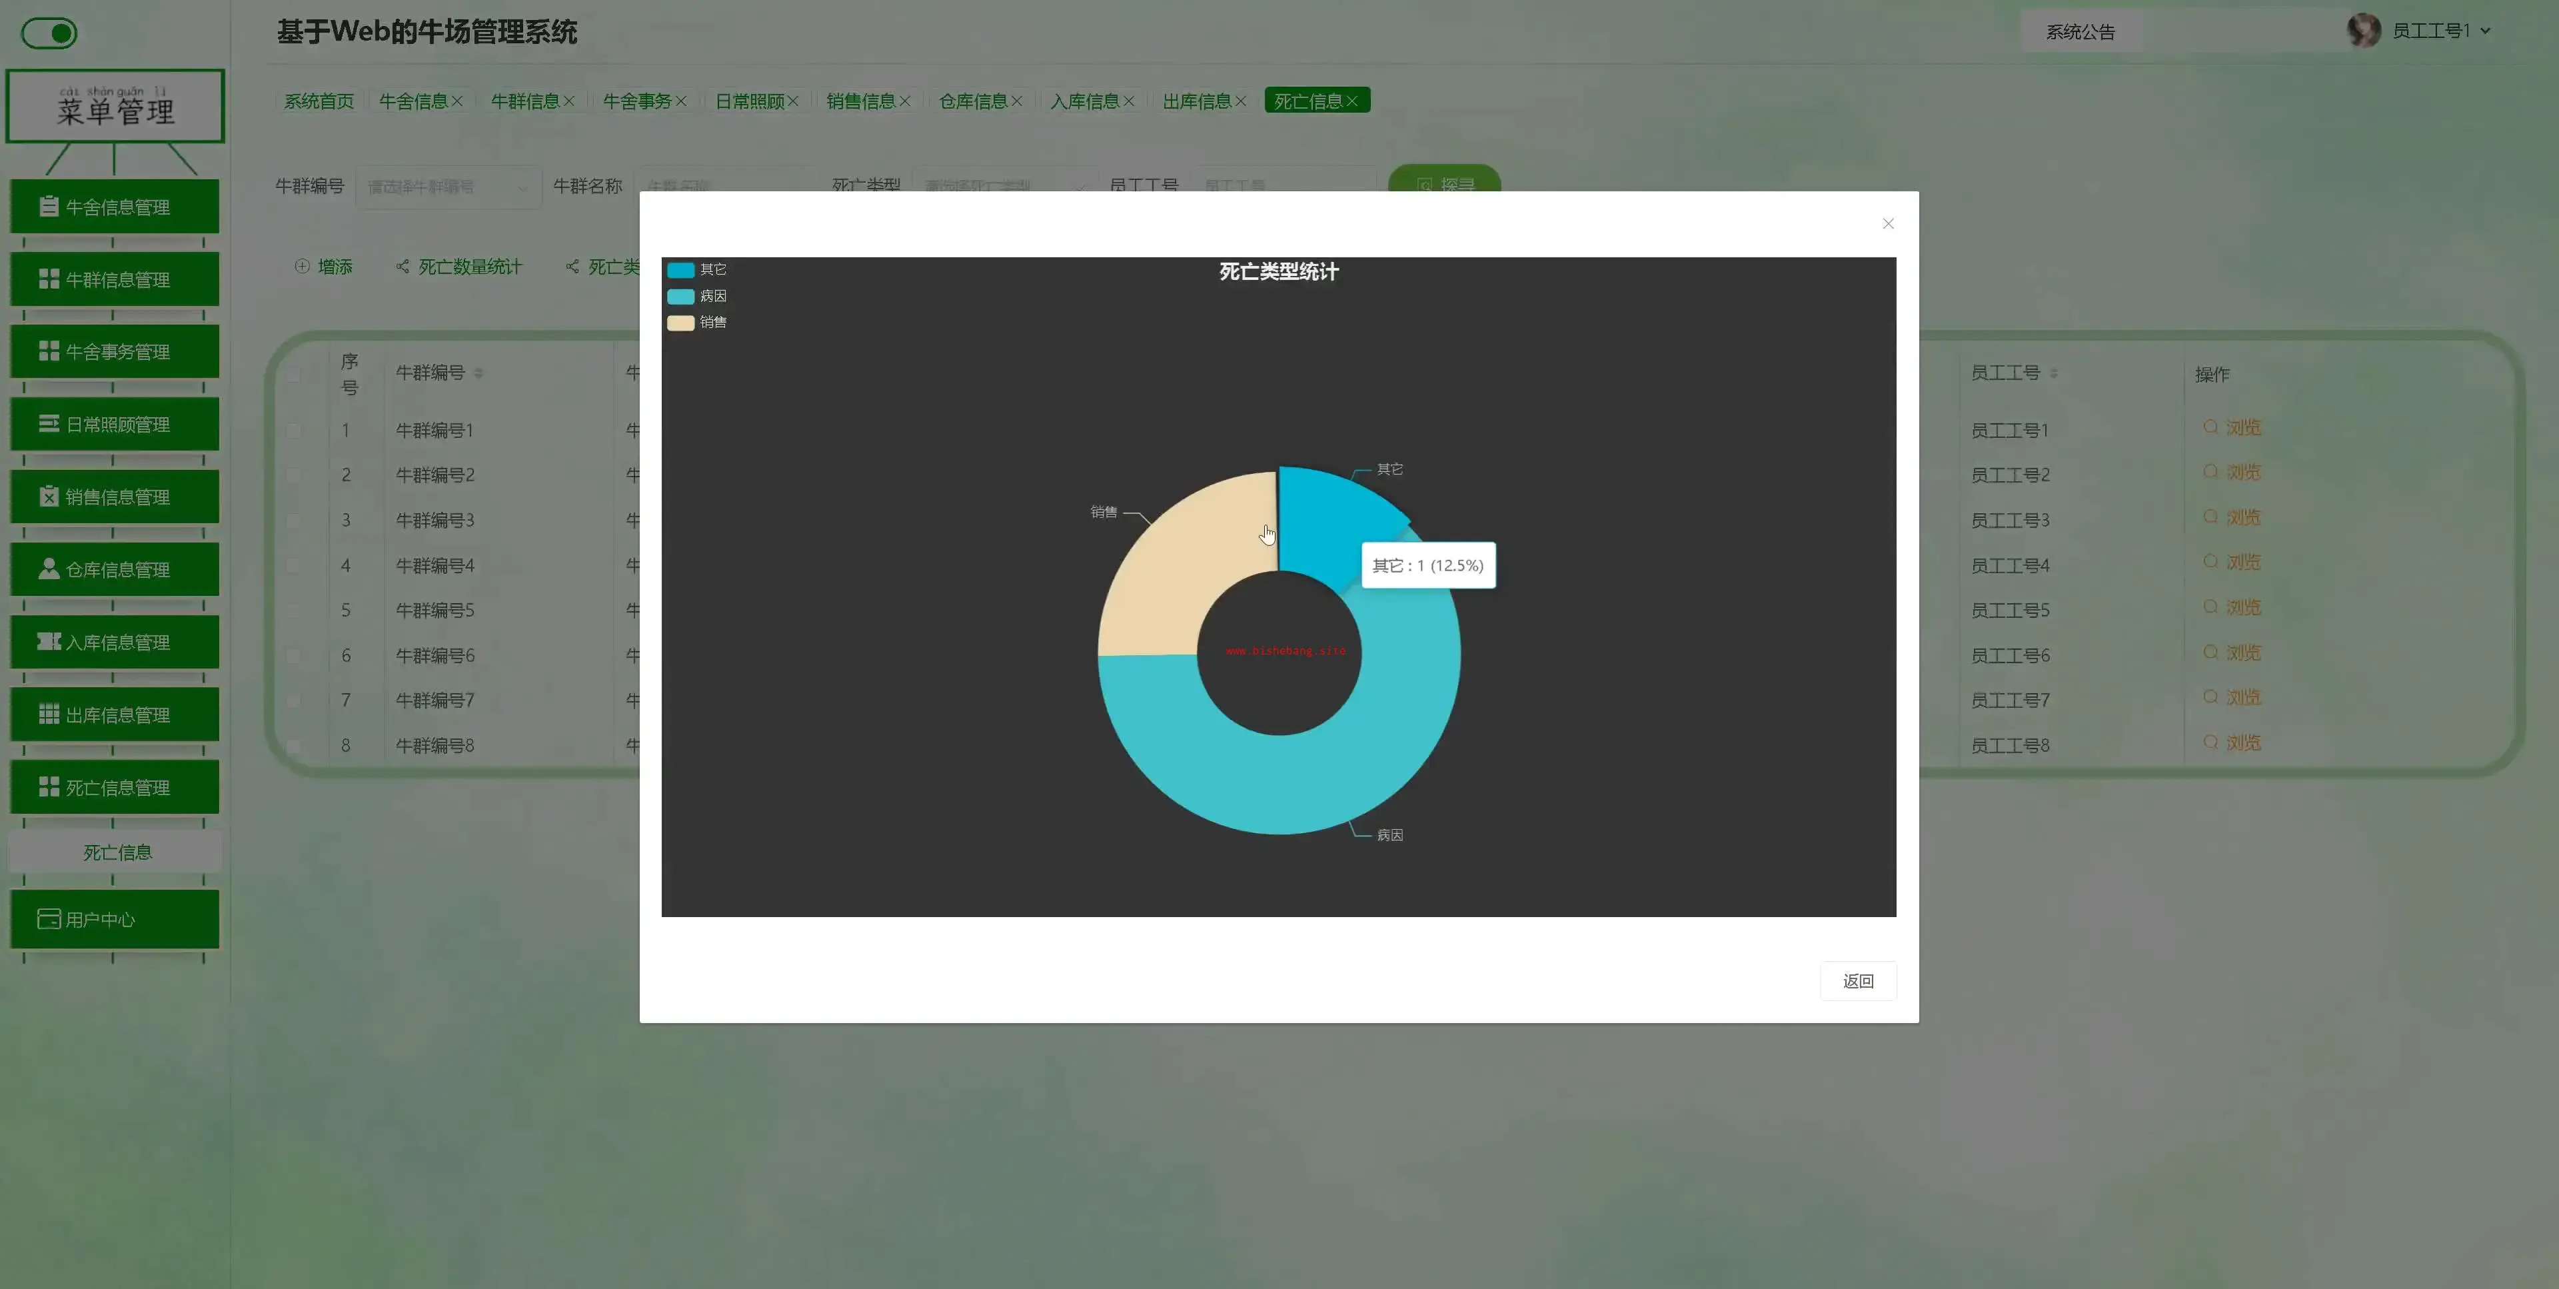Click the 销售信息管理 icon

tap(48, 497)
